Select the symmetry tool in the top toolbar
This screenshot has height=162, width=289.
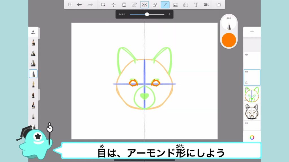click(144, 5)
